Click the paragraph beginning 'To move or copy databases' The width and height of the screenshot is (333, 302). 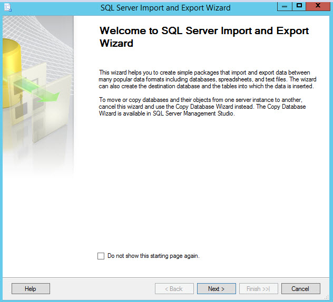[202, 107]
